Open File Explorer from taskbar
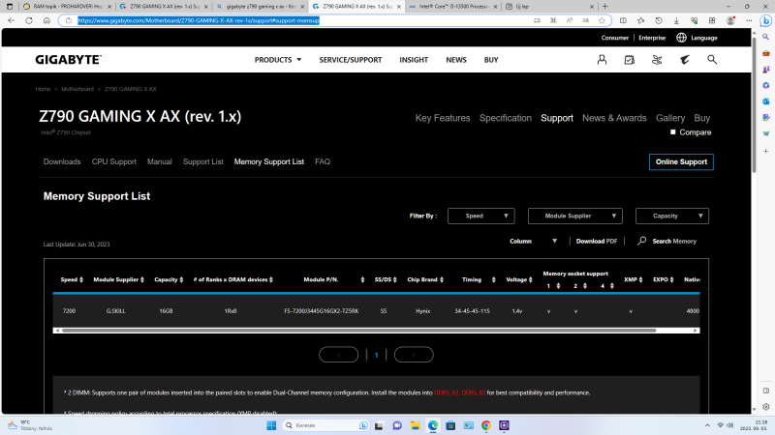The width and height of the screenshot is (775, 435). 416,425
